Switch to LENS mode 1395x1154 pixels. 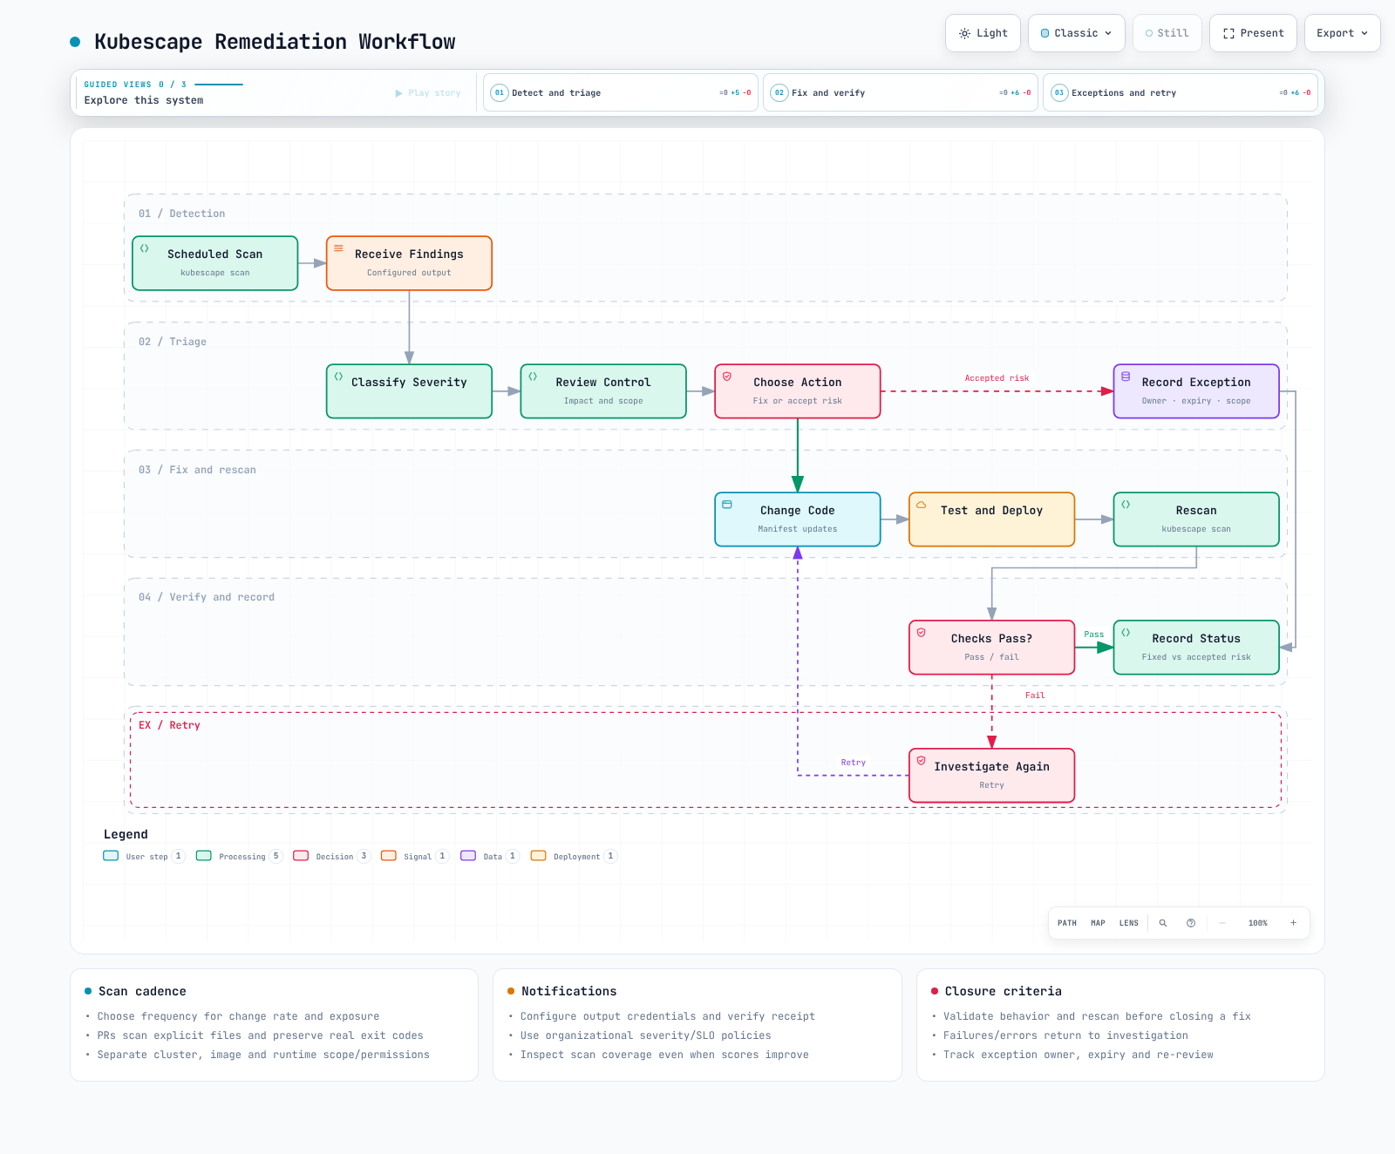[1129, 923]
